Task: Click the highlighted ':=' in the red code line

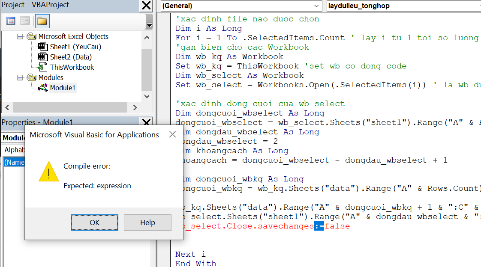Action: tap(319, 226)
